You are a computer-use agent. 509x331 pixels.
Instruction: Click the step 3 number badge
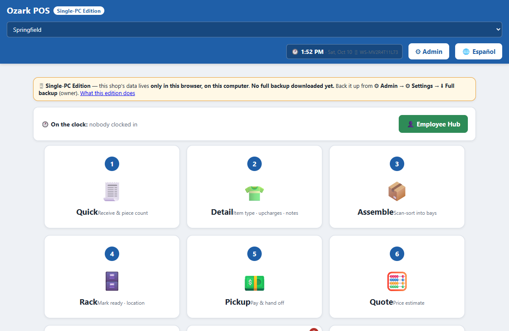point(397,164)
